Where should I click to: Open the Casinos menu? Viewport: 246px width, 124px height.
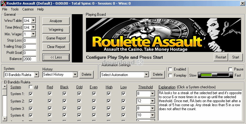click(x=28, y=9)
